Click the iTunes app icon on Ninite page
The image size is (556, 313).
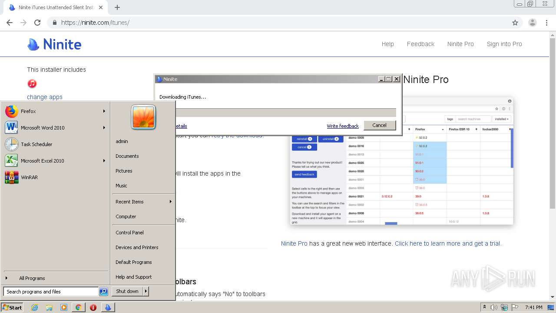point(32,83)
